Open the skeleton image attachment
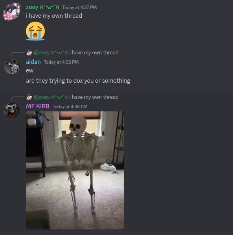 point(75,170)
